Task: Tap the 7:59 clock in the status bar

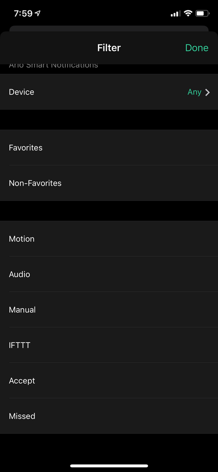Action: 23,13
